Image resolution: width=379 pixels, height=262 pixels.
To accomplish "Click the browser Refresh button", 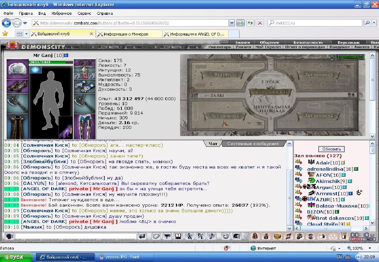I will pyautogui.click(x=250, y=23).
